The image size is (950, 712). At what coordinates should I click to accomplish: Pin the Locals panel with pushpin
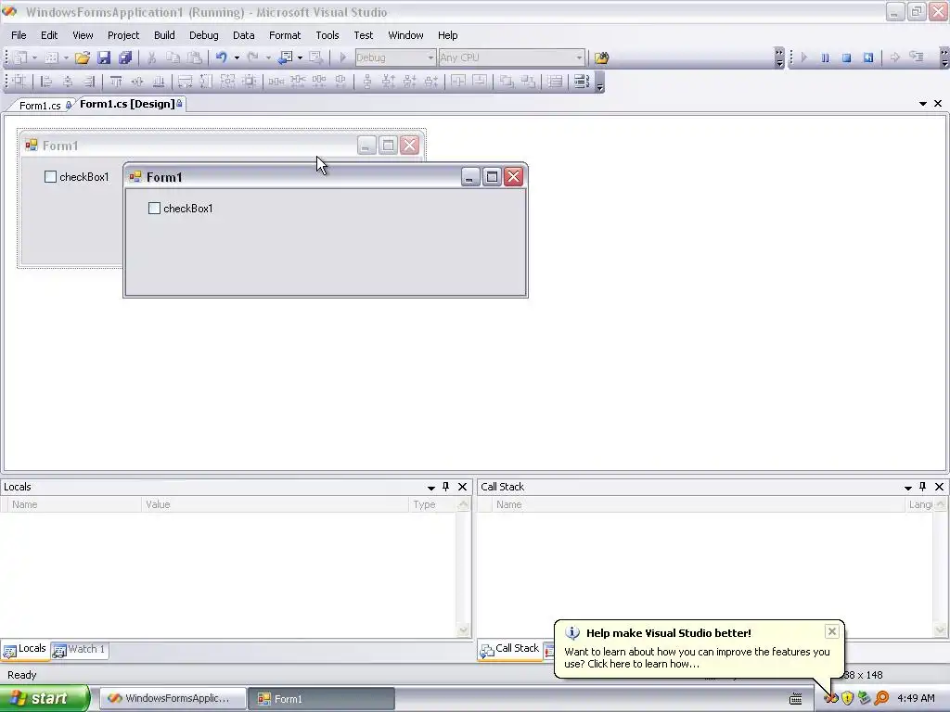[x=446, y=487]
